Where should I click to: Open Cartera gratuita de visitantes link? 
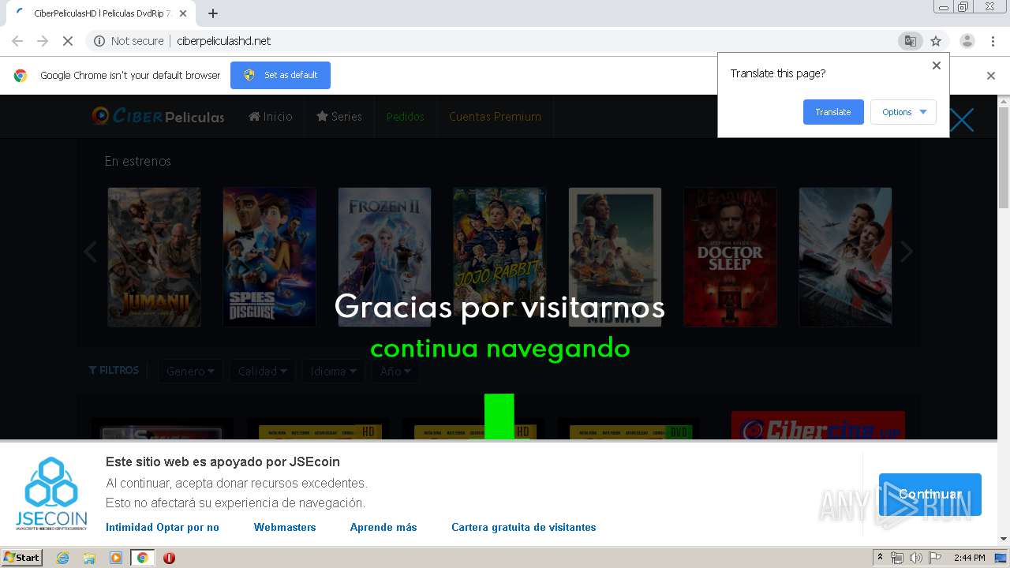click(x=524, y=527)
